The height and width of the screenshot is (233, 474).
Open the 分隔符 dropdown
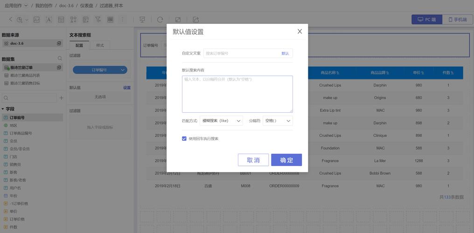pos(278,121)
